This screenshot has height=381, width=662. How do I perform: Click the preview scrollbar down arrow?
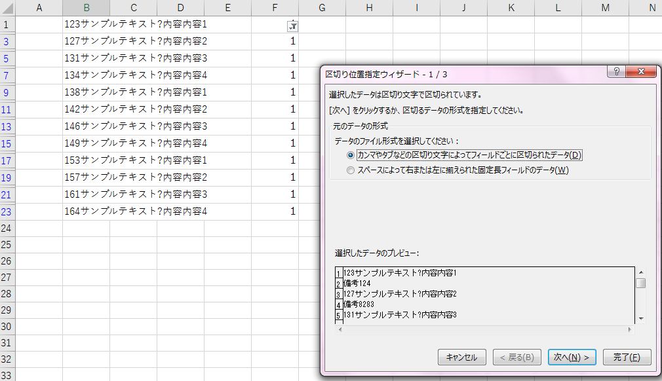(641, 317)
